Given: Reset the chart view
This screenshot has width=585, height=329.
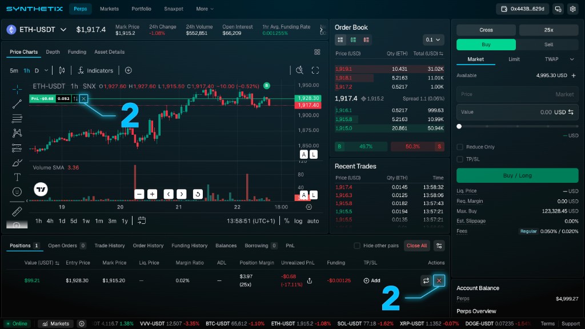Looking at the screenshot, I should coord(198,194).
